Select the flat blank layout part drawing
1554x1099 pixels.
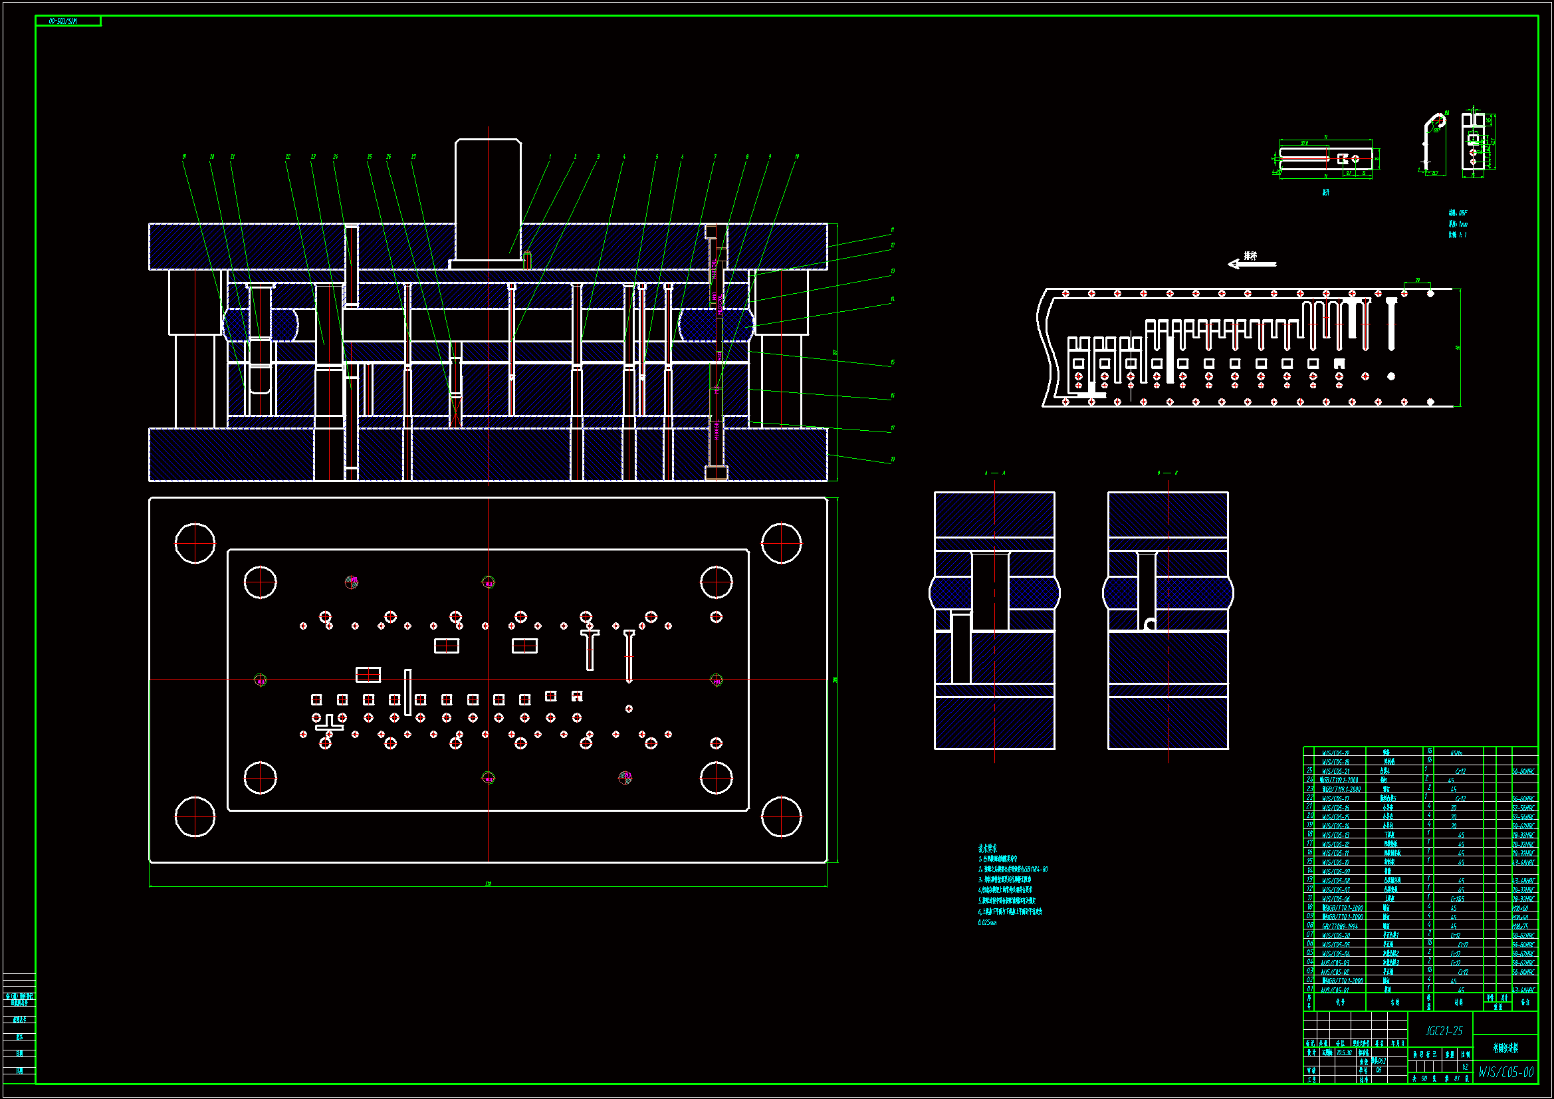(1325, 158)
